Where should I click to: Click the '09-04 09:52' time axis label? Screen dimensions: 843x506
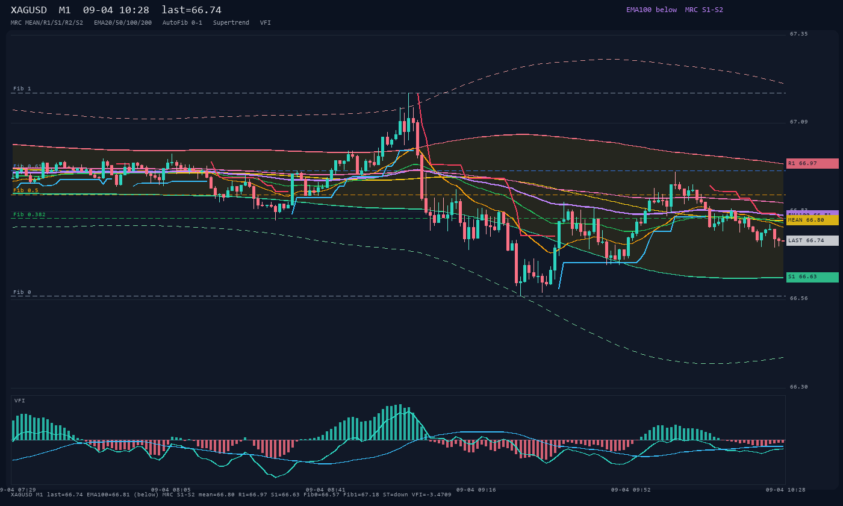point(631,490)
